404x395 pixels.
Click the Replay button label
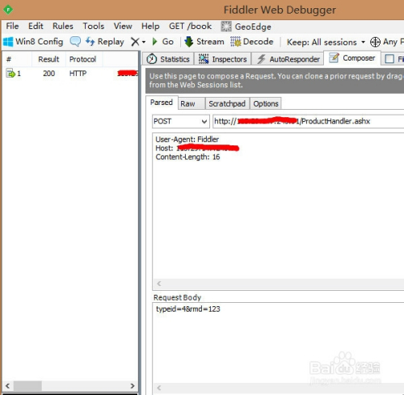[111, 42]
